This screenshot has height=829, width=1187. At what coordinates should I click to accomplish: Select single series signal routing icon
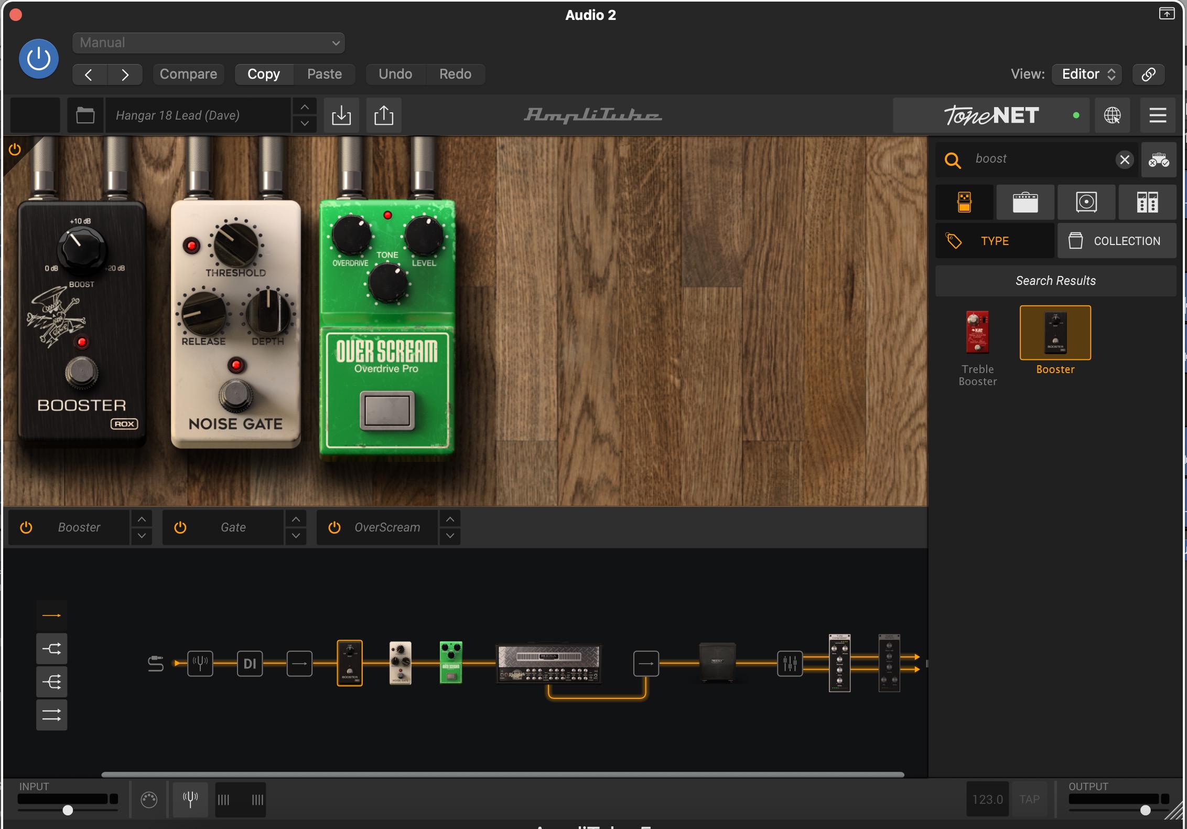51,615
